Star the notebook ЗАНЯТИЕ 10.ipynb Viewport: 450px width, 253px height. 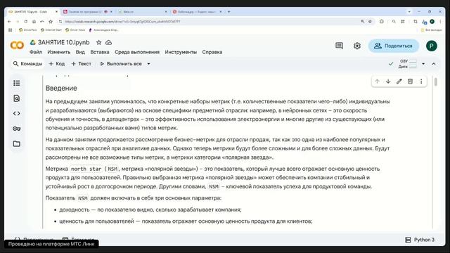tap(98, 42)
